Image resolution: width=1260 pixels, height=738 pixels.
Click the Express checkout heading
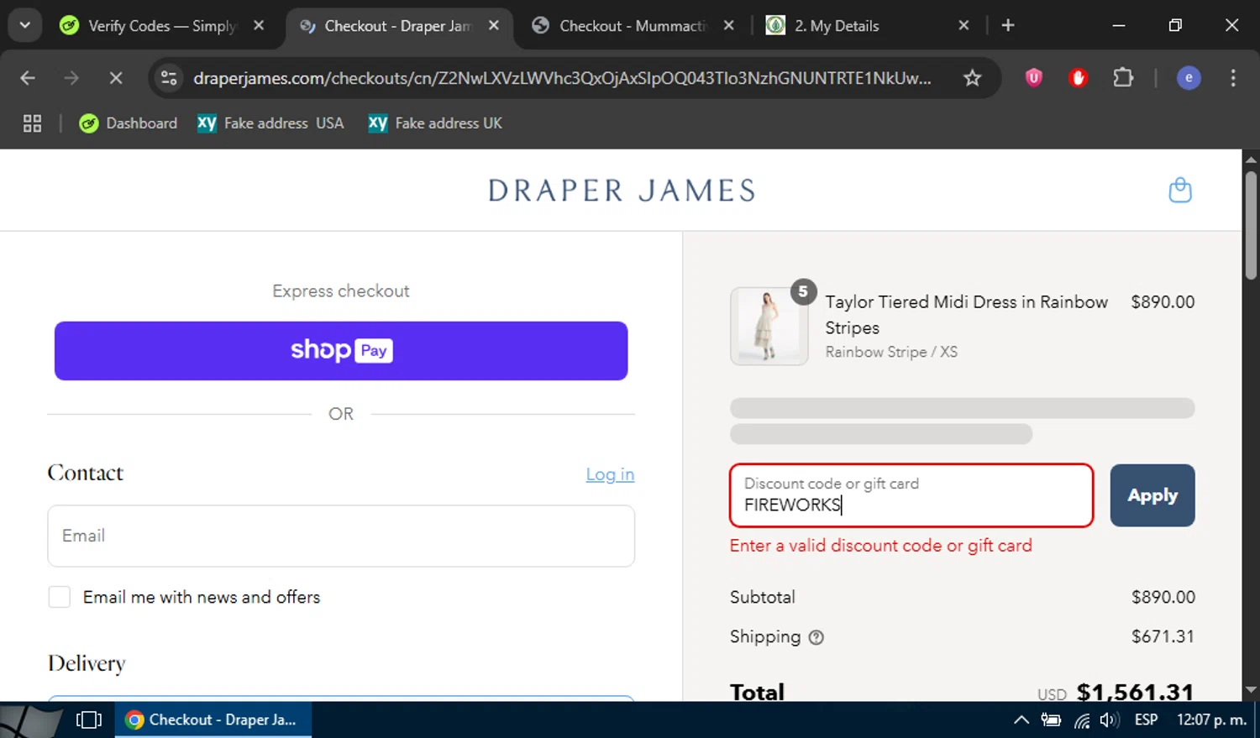point(341,291)
